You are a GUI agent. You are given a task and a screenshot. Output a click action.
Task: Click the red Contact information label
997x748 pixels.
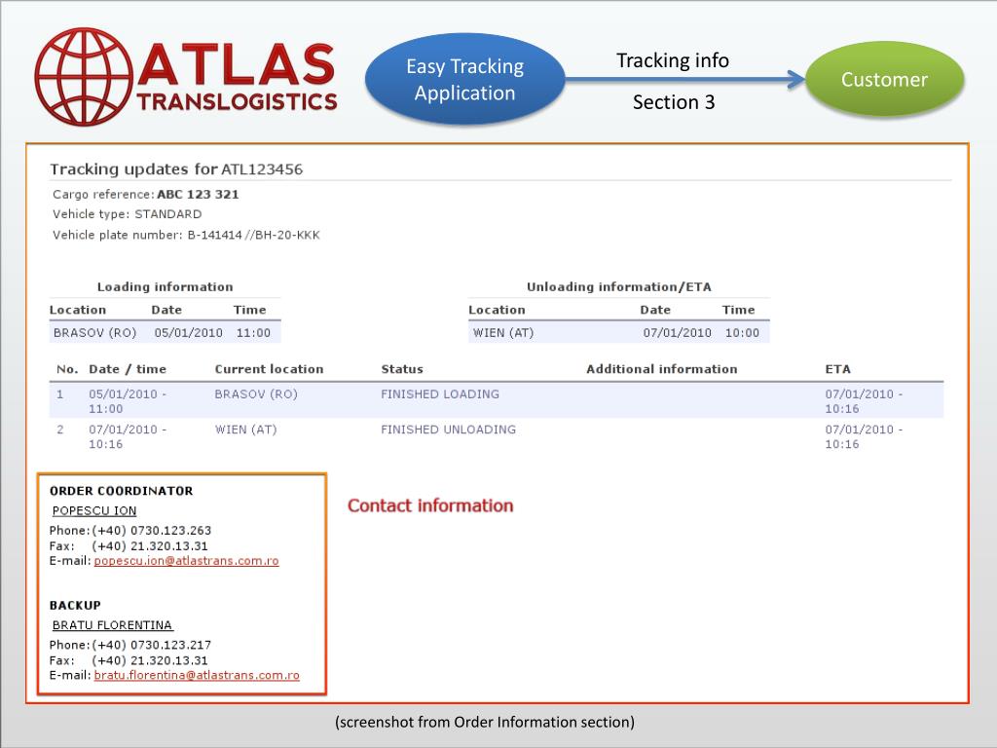(x=430, y=505)
